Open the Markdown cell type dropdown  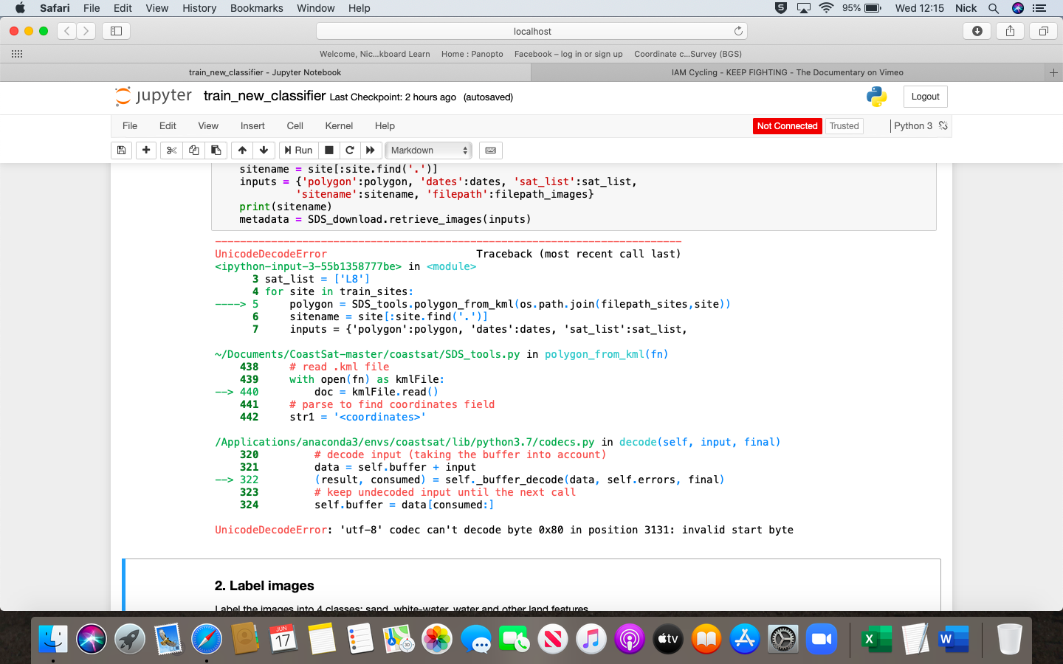pyautogui.click(x=428, y=150)
